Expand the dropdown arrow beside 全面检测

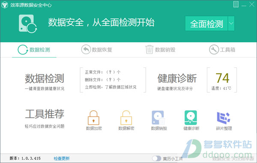(231, 23)
